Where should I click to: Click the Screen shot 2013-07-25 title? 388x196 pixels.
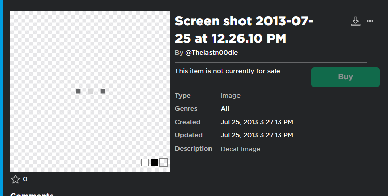pyautogui.click(x=244, y=30)
